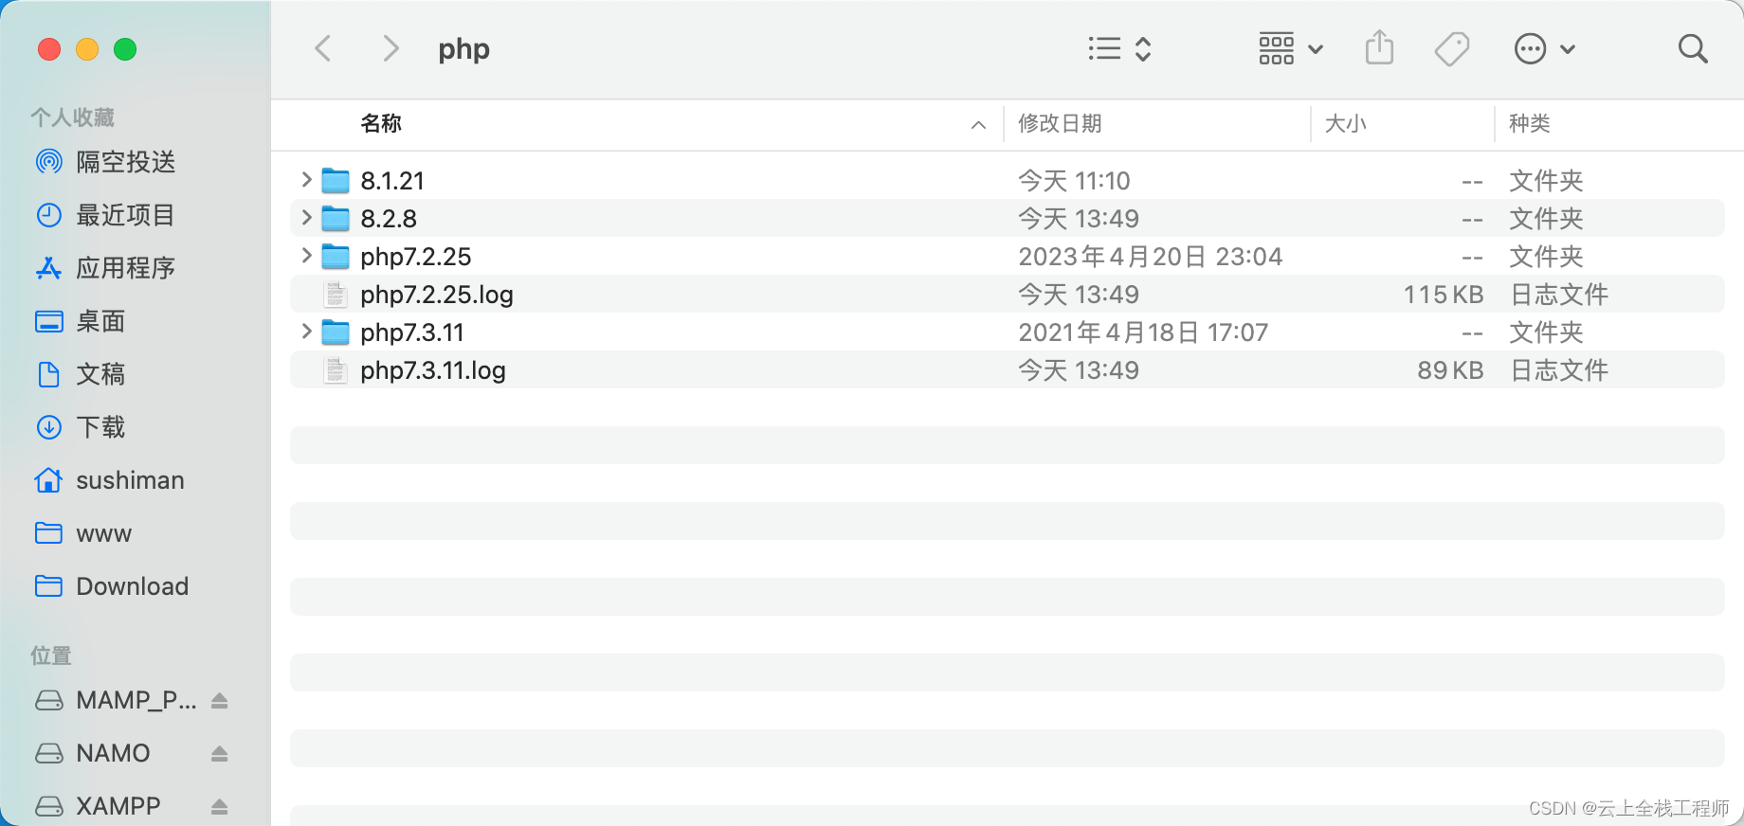Image resolution: width=1744 pixels, height=826 pixels.
Task: Open the Search icon
Action: click(1693, 48)
